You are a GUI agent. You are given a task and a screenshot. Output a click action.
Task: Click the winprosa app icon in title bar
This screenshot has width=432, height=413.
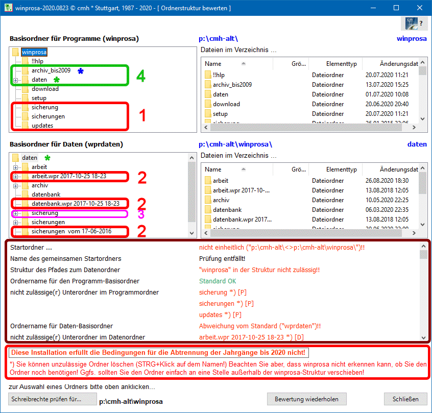pyautogui.click(x=7, y=8)
